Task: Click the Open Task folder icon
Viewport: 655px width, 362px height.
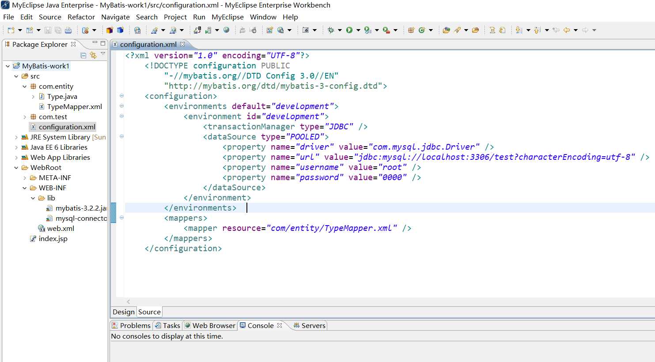Action: point(475,30)
